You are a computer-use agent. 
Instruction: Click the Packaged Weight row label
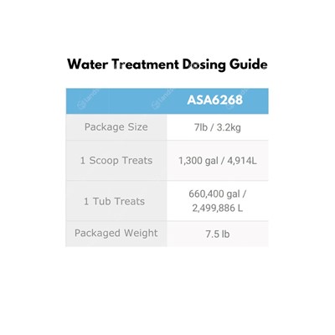tap(116, 233)
